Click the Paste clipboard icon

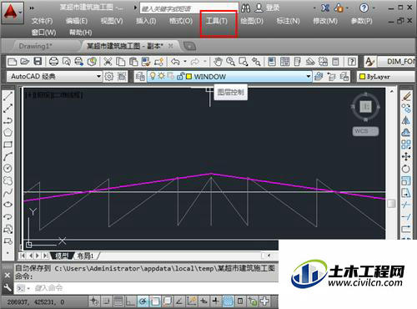click(x=133, y=62)
